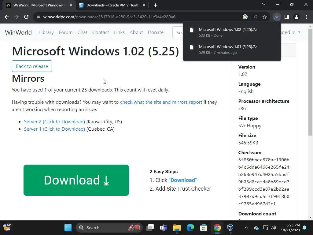Open the Donate nav link
Screen dimensions: 313x235
click(x=156, y=32)
